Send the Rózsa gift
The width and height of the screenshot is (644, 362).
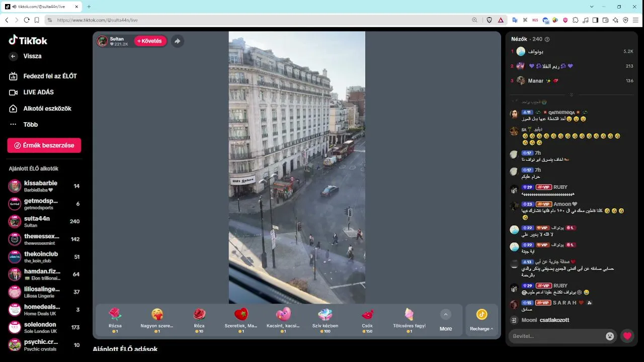pos(115,320)
